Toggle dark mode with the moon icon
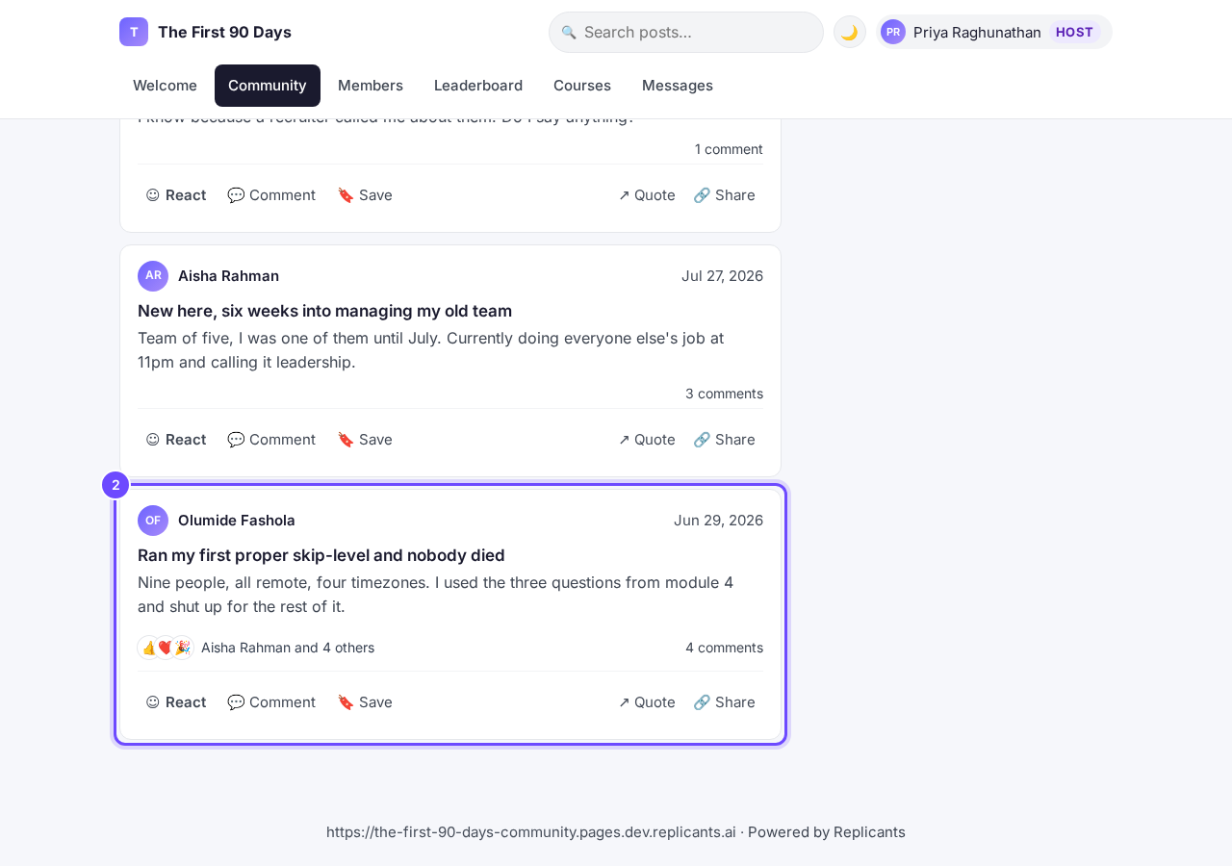1232x866 pixels. [849, 32]
